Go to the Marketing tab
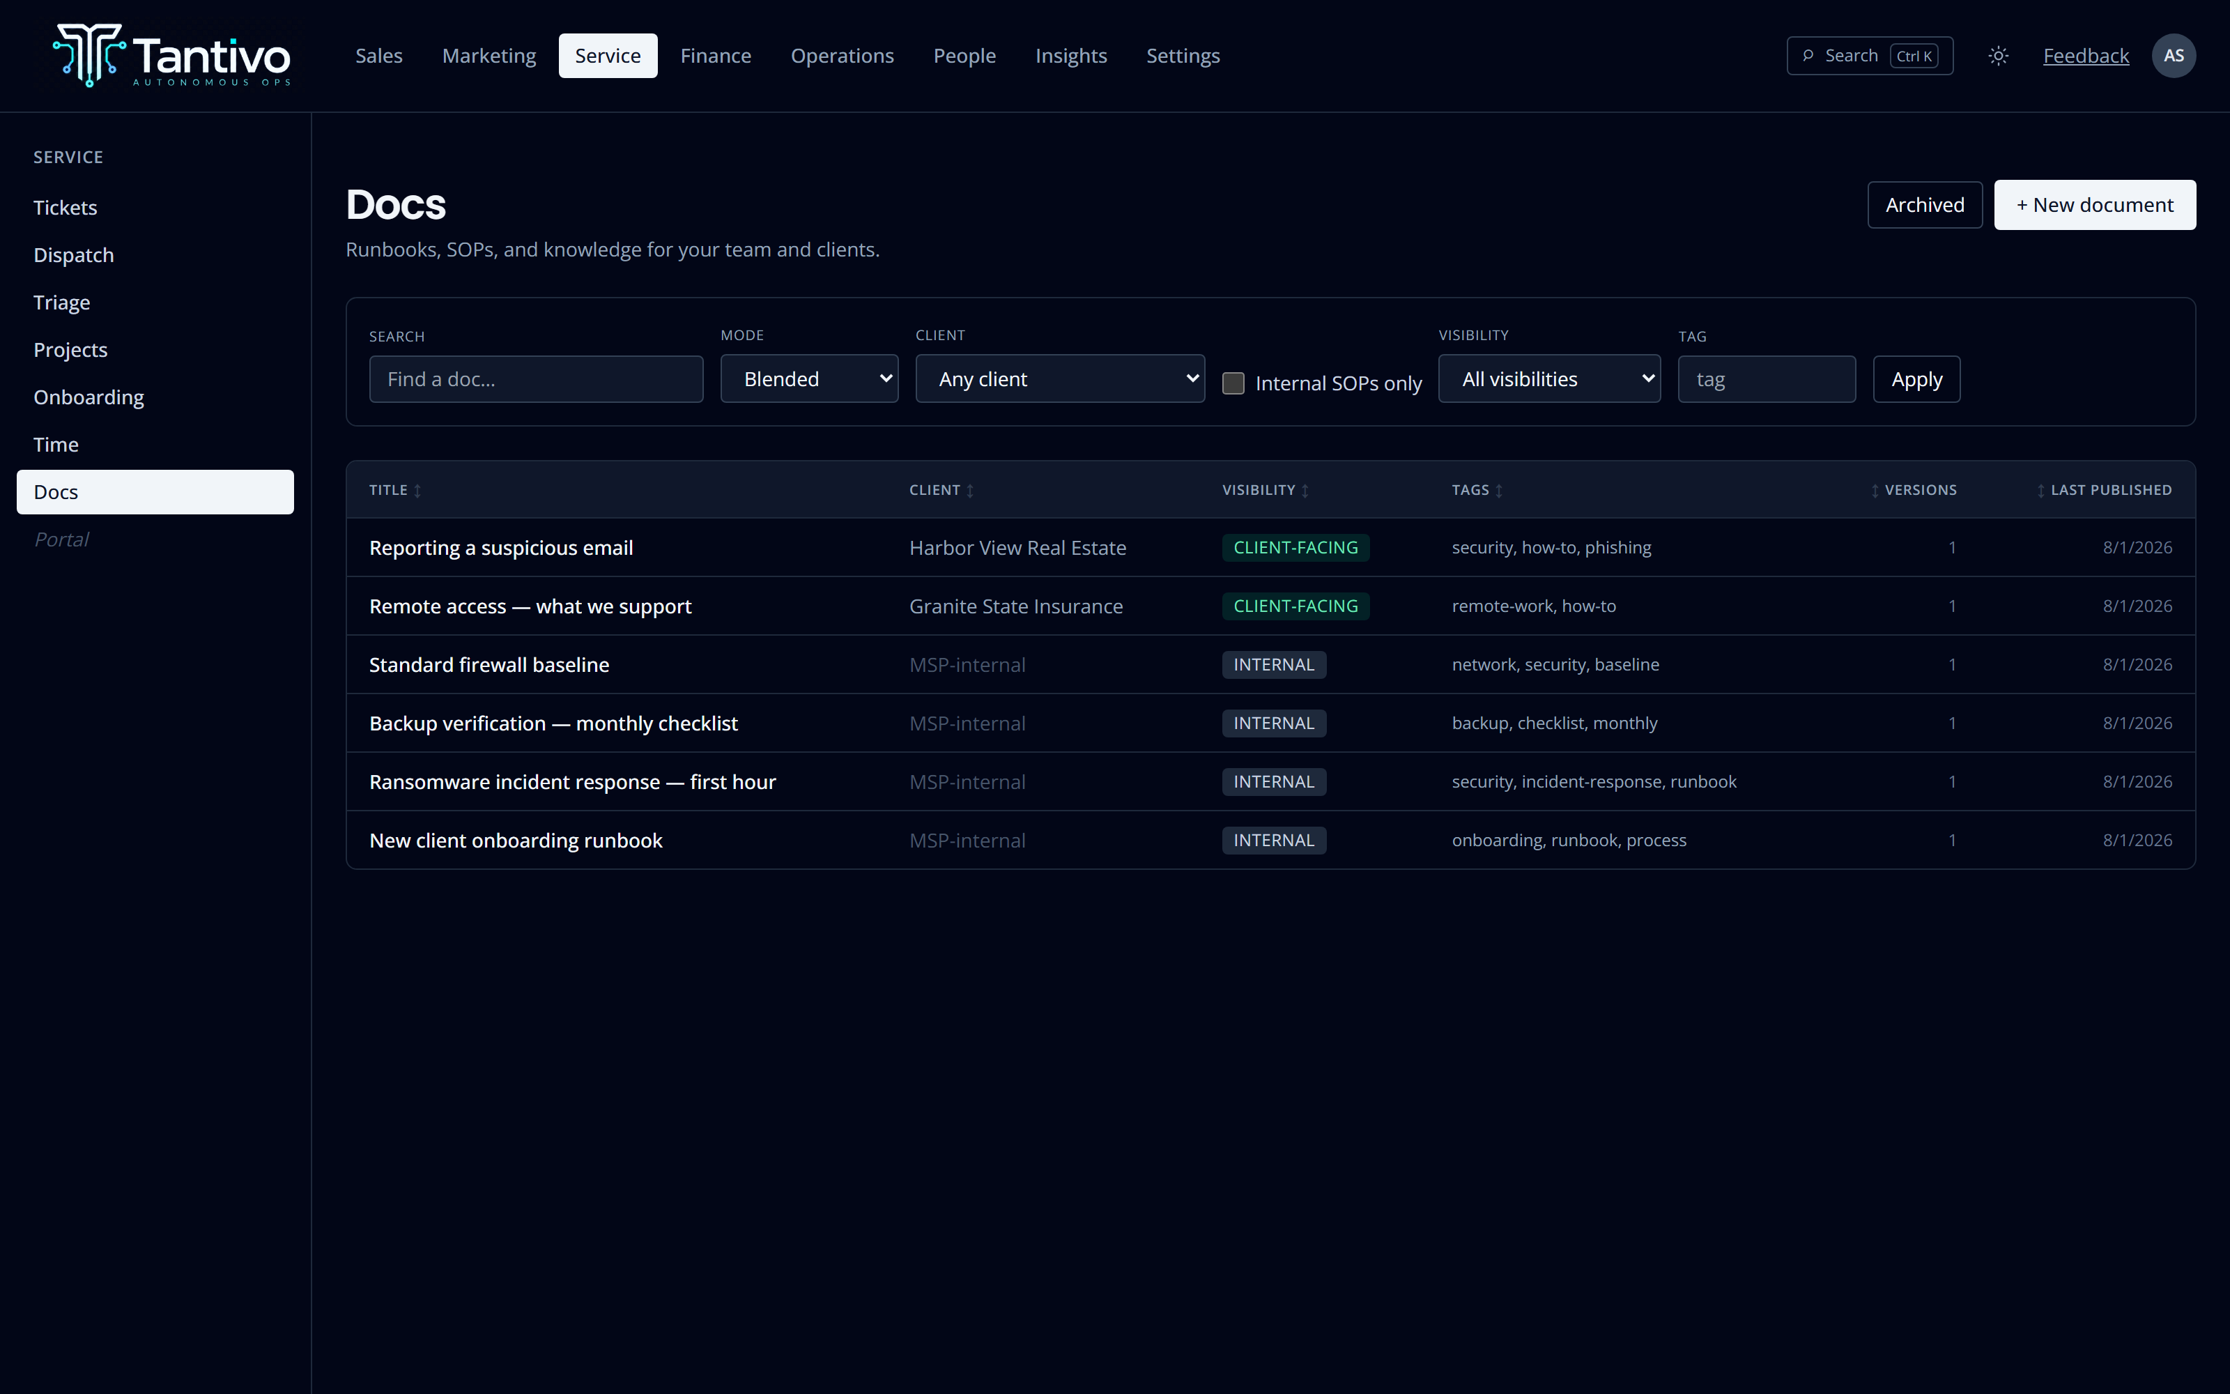2230x1394 pixels. [489, 55]
